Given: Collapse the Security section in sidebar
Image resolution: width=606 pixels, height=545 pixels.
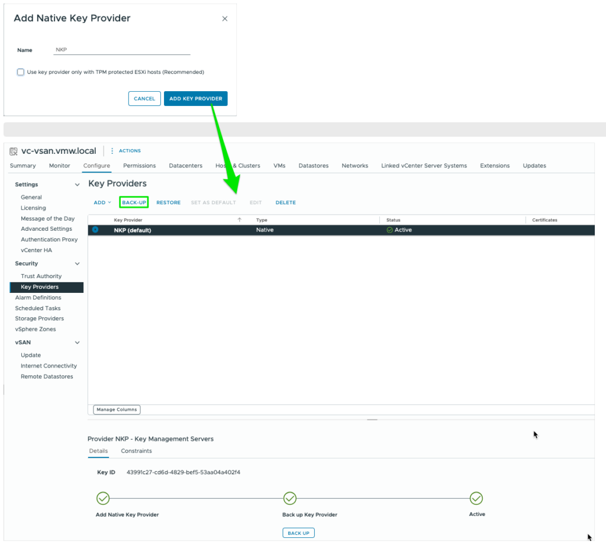Looking at the screenshot, I should point(77,264).
